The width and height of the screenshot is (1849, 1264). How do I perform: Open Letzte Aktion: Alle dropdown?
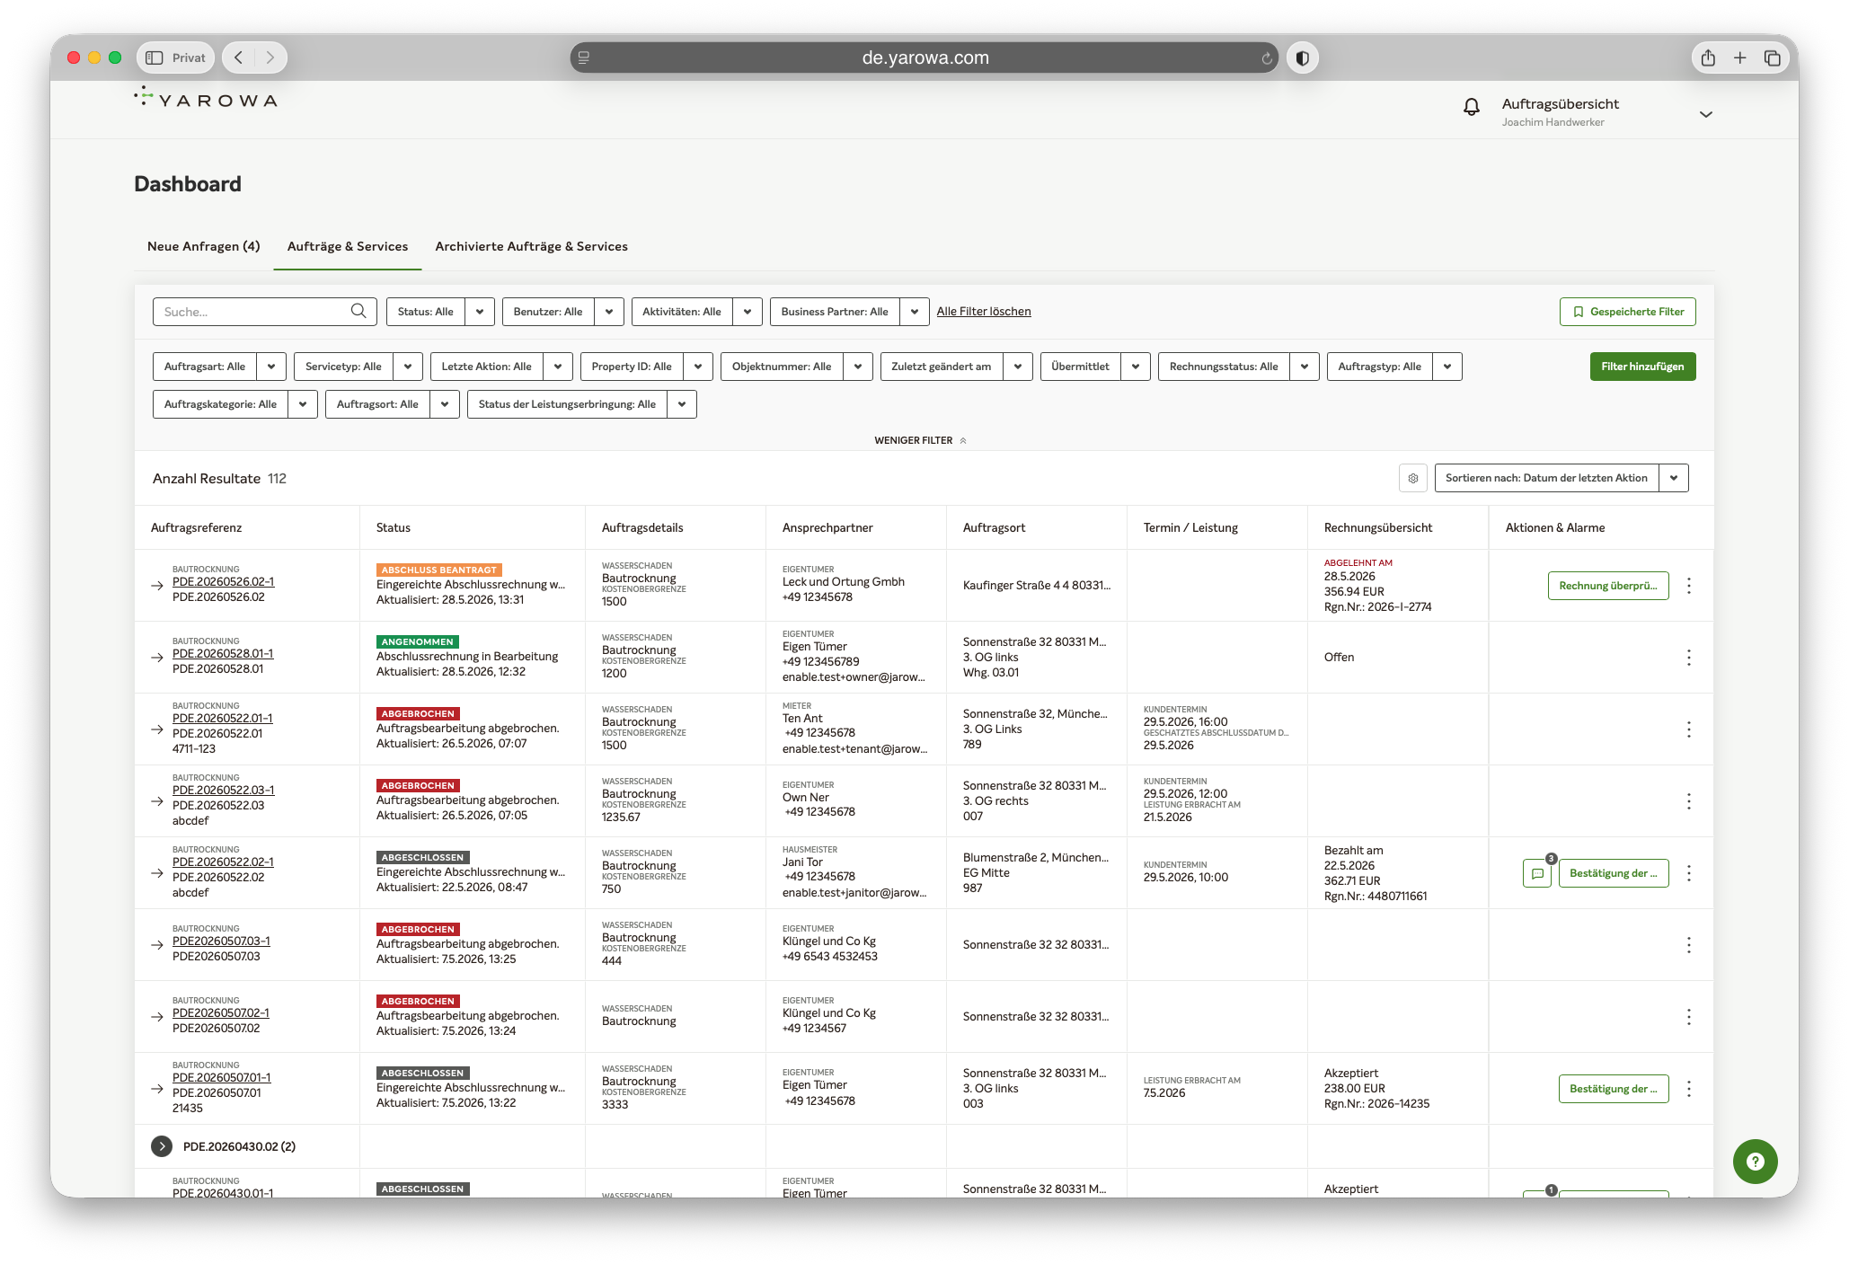pyautogui.click(x=500, y=367)
